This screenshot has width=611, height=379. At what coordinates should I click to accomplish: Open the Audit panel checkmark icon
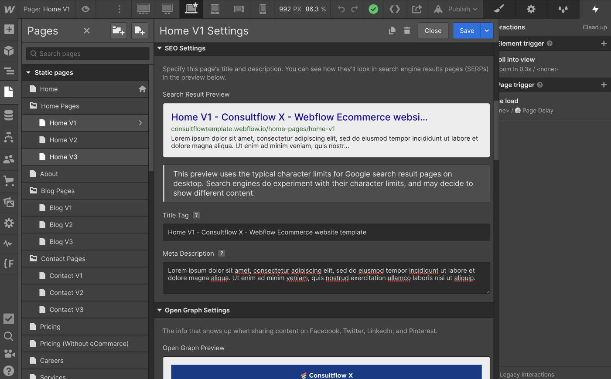point(9,319)
